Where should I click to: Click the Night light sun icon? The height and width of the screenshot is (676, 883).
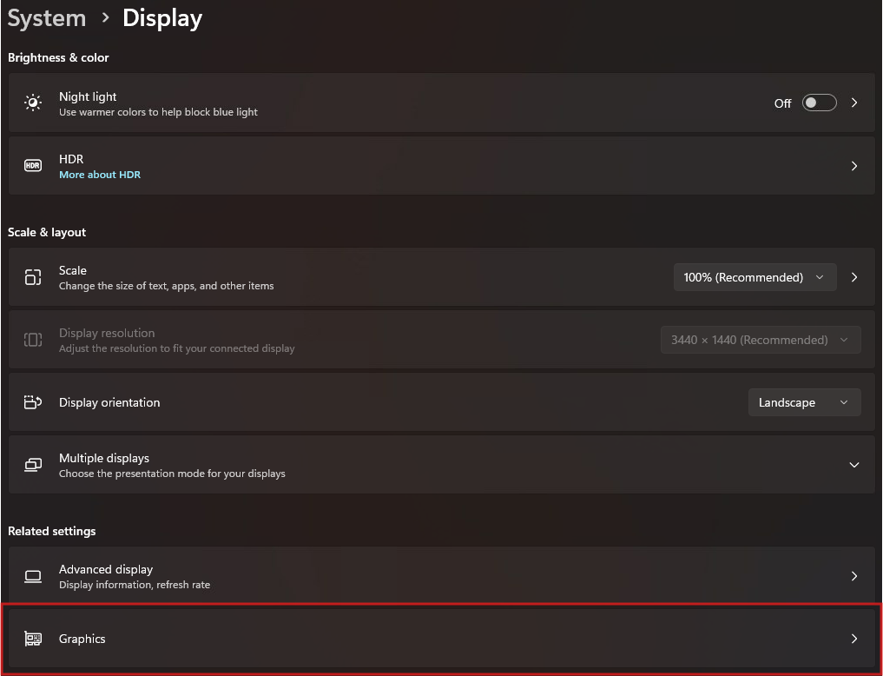pyautogui.click(x=32, y=103)
